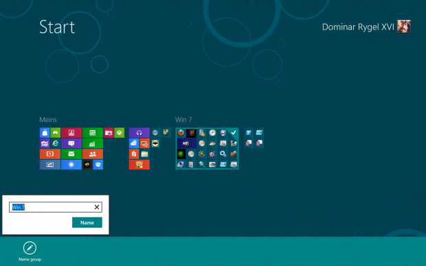Open the Maps tile
The image size is (426, 266).
[45, 143]
